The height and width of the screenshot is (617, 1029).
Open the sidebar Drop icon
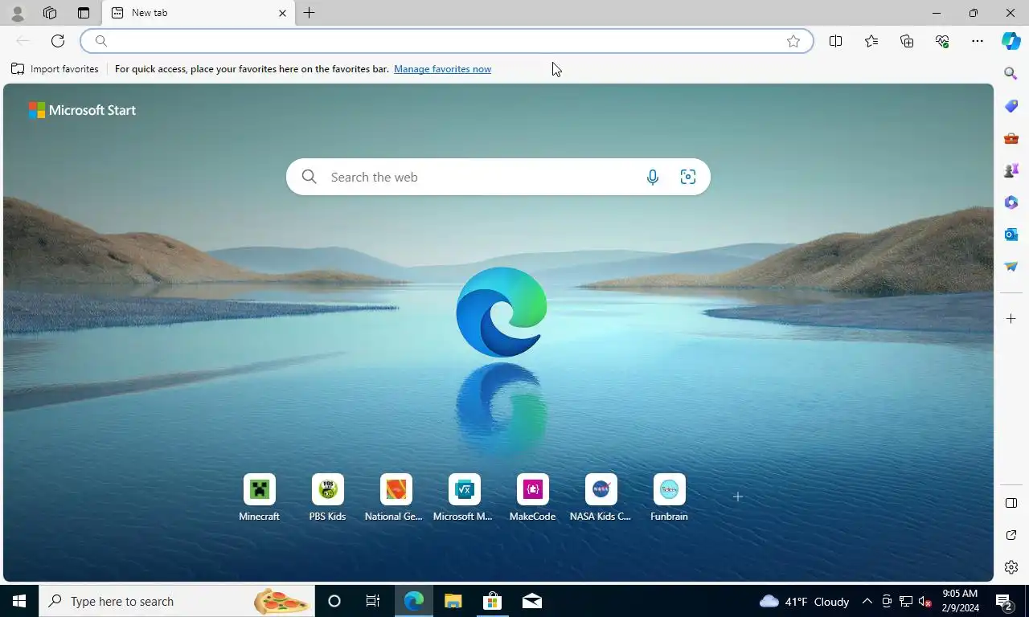click(x=1011, y=267)
